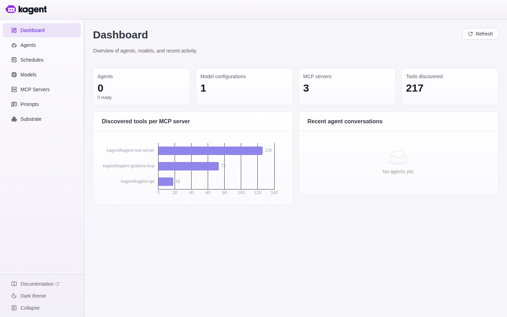Viewport: 507px width, 317px height.
Task: Navigate to Models
Action: (x=42, y=75)
